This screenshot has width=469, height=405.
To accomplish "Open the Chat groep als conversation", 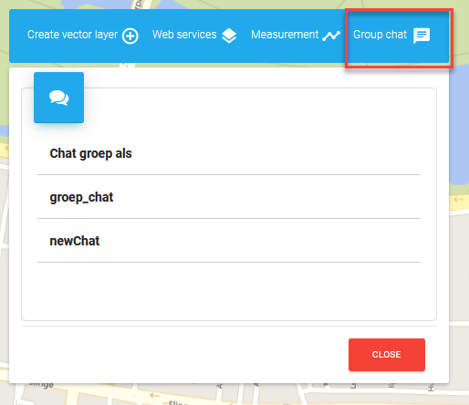I will coord(229,153).
